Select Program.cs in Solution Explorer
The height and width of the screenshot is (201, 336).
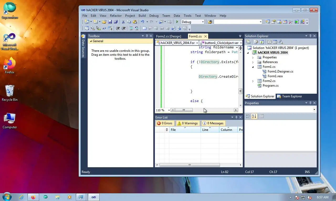pyautogui.click(x=270, y=86)
